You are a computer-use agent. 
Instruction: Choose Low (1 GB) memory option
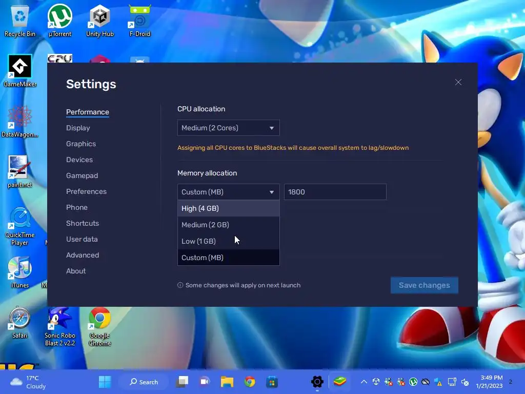228,241
